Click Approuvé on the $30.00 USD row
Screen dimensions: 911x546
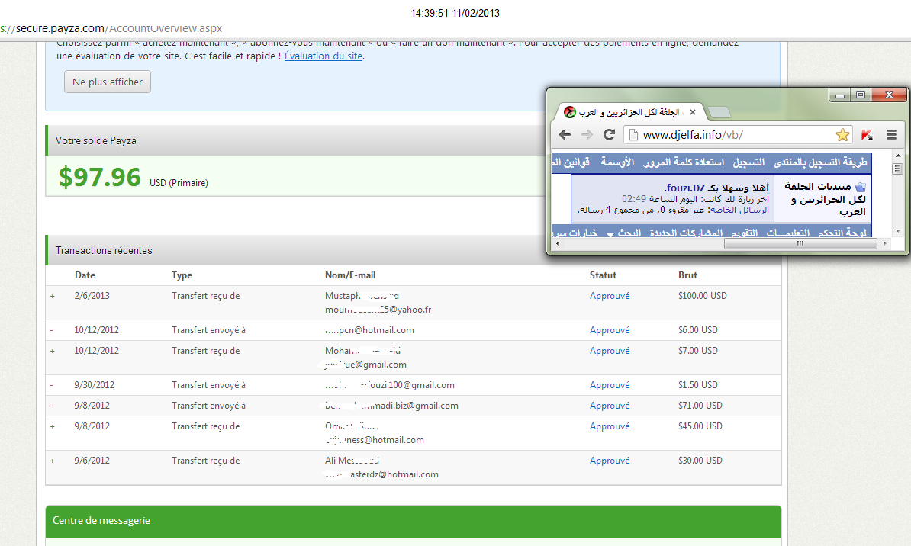610,461
